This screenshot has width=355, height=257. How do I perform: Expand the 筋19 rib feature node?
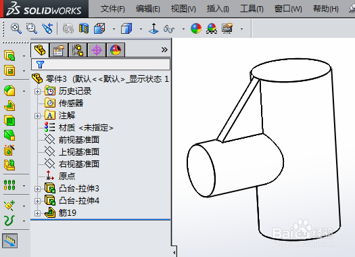point(37,213)
